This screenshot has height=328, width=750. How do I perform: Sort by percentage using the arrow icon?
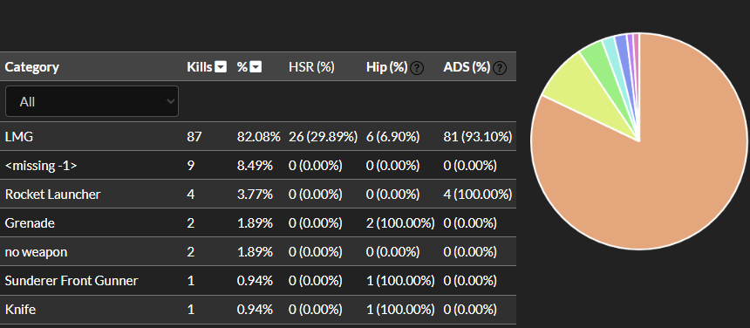256,67
